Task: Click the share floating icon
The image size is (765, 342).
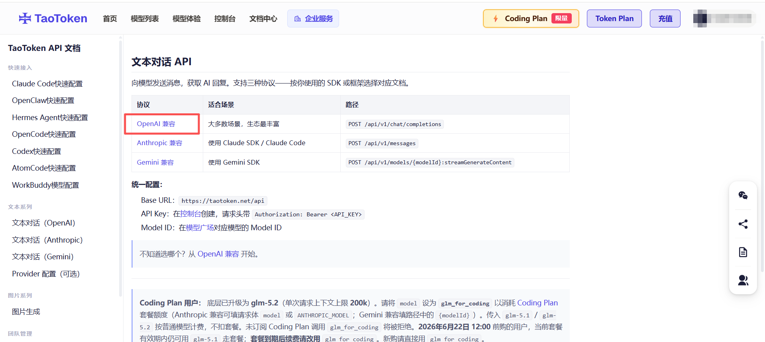Action: coord(743,224)
